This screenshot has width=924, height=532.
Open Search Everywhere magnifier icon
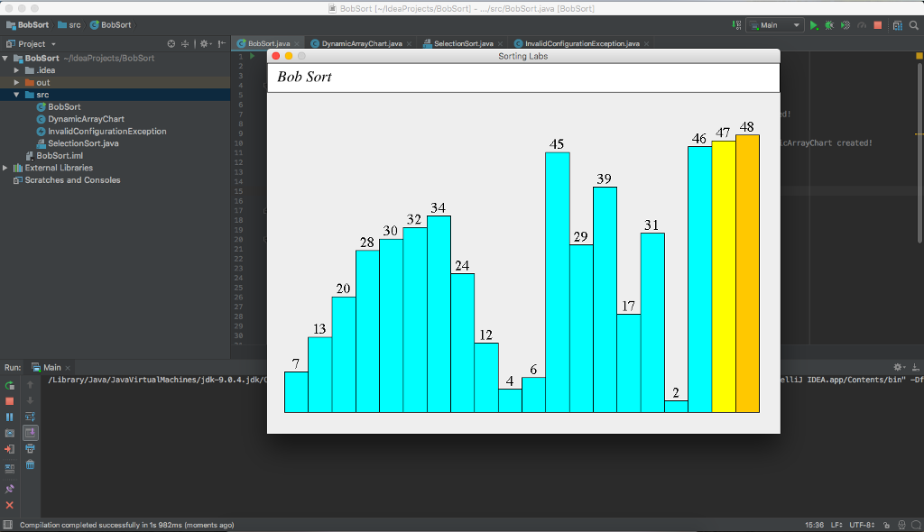pos(913,25)
